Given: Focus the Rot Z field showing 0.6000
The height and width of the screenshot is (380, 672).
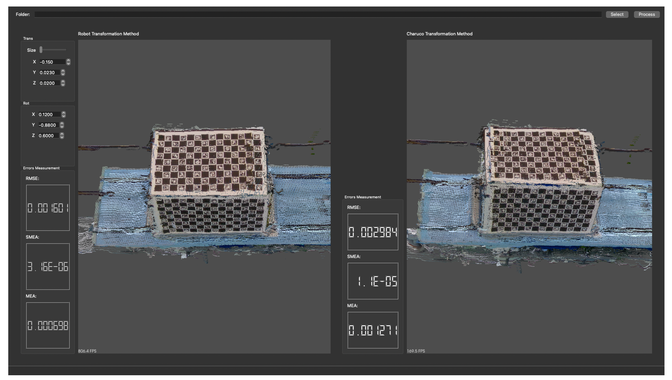Looking at the screenshot, I should 48,135.
